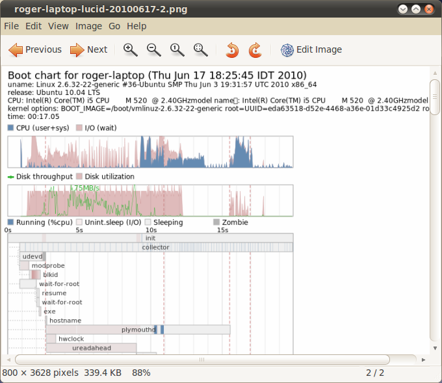Open the Help menu
The image size is (442, 383).
pos(136,26)
